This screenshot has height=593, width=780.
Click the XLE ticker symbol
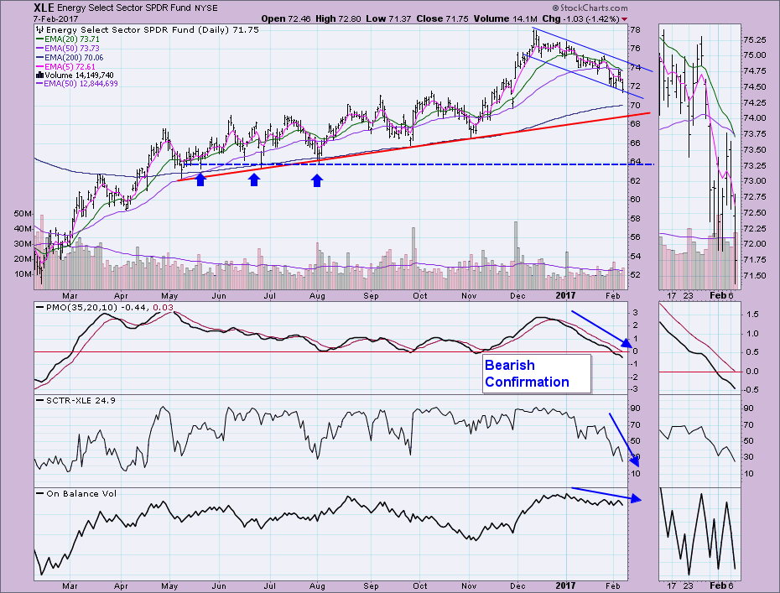tap(44, 8)
